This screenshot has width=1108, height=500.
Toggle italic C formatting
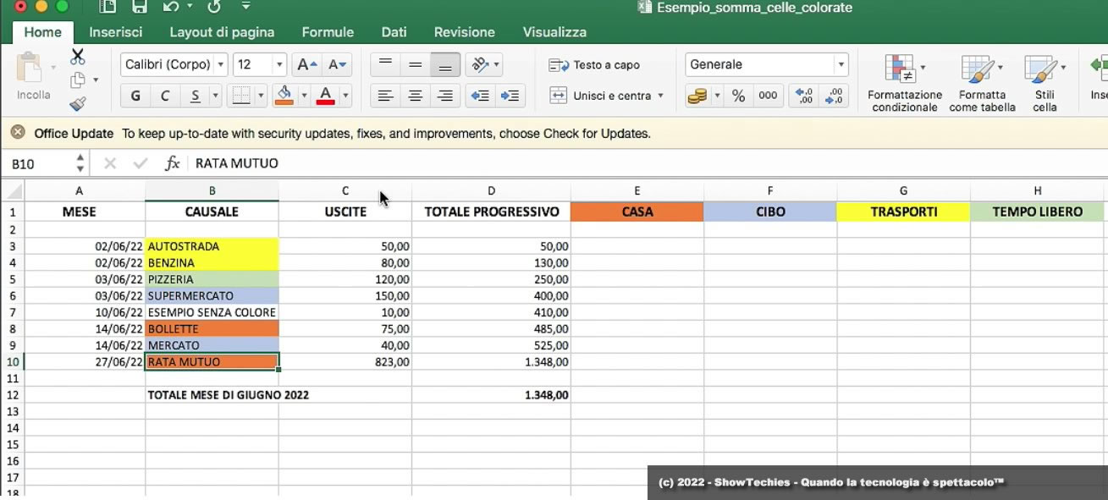165,96
